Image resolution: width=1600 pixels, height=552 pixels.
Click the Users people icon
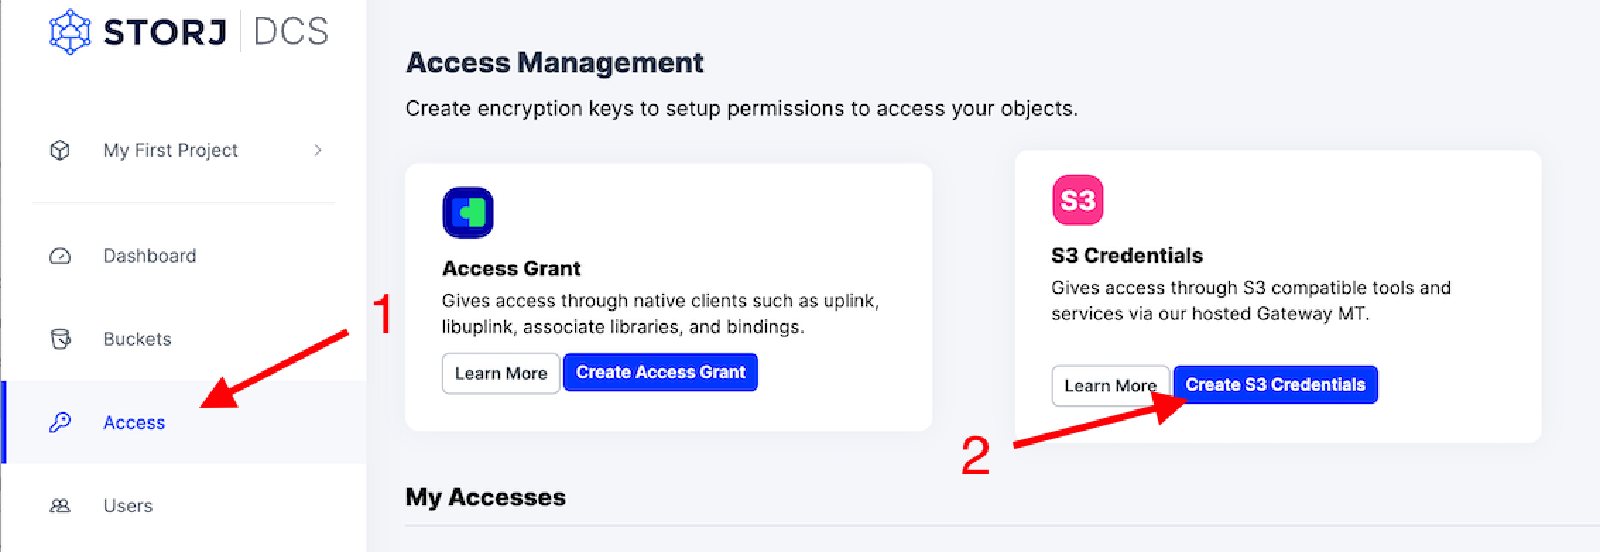click(x=60, y=506)
